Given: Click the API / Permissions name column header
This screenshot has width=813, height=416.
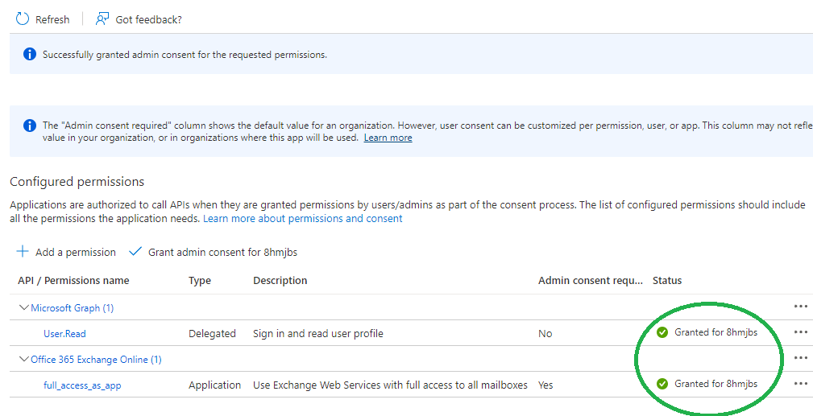Looking at the screenshot, I should pos(73,281).
